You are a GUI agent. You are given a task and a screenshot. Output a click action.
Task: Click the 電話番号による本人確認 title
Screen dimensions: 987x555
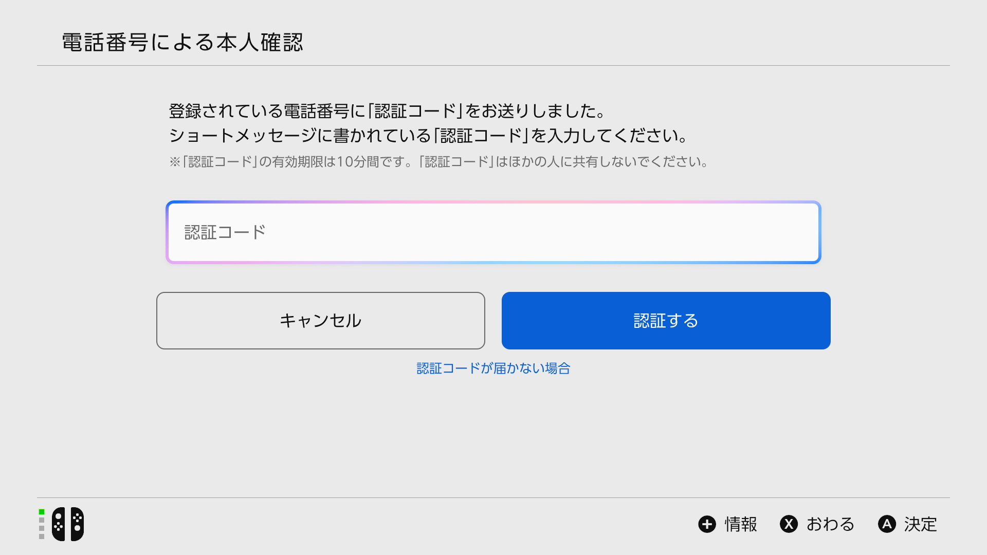click(x=183, y=43)
